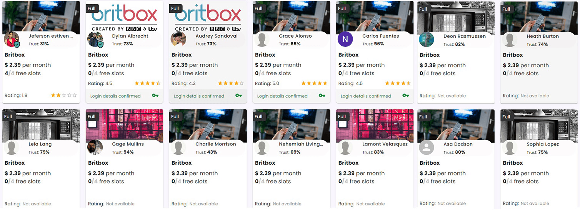Open Gage Mullins' profile name

[128, 144]
